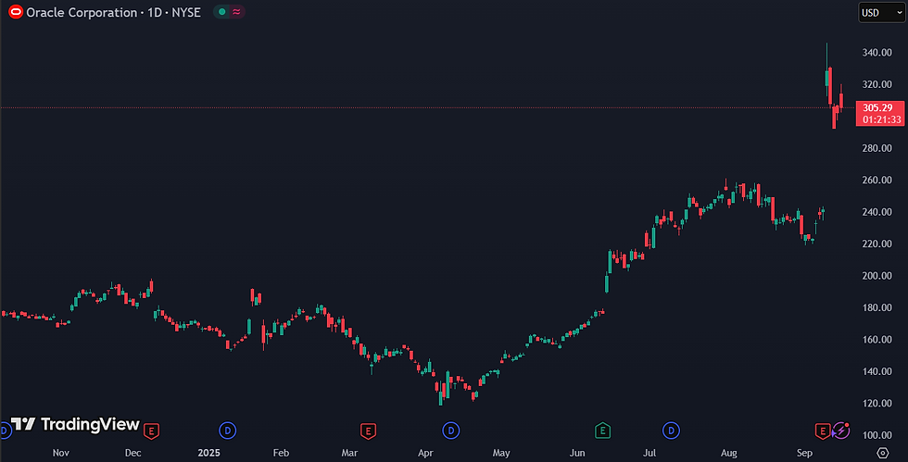Click the red 305.29 current price label
The height and width of the screenshot is (462, 908).
click(x=878, y=107)
